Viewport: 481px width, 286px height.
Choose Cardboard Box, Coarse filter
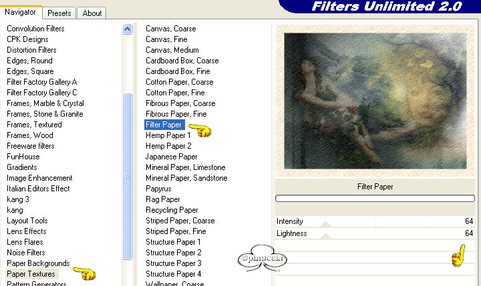pyautogui.click(x=182, y=61)
